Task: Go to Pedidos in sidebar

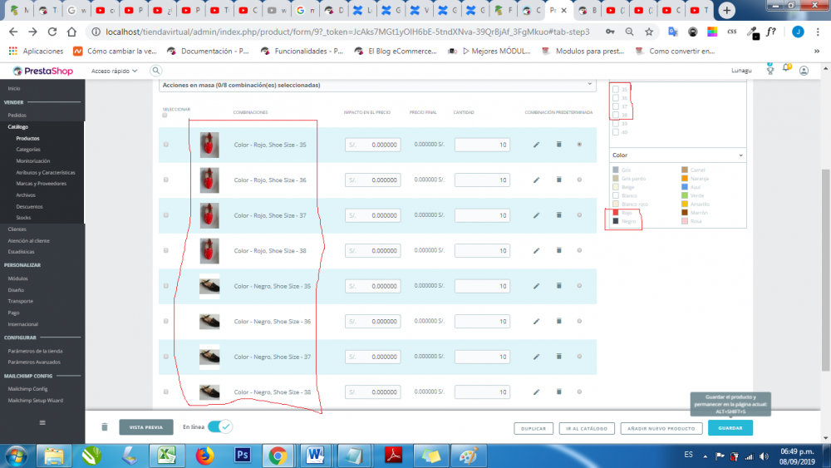Action: click(x=17, y=115)
